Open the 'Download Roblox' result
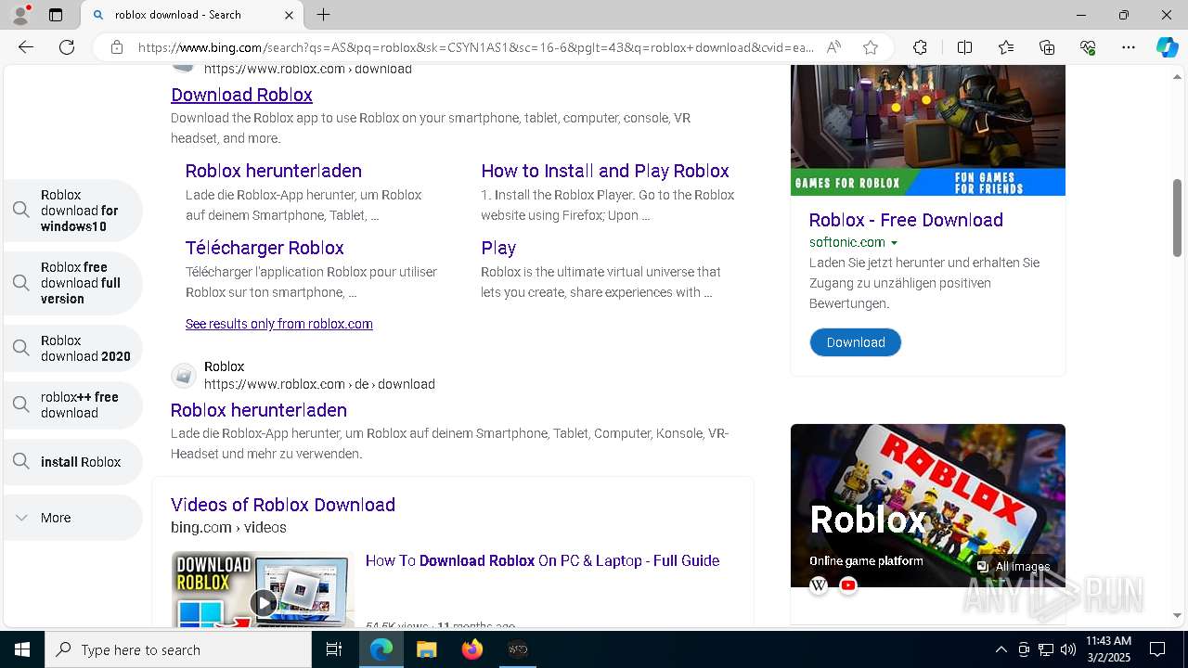 coord(241,95)
